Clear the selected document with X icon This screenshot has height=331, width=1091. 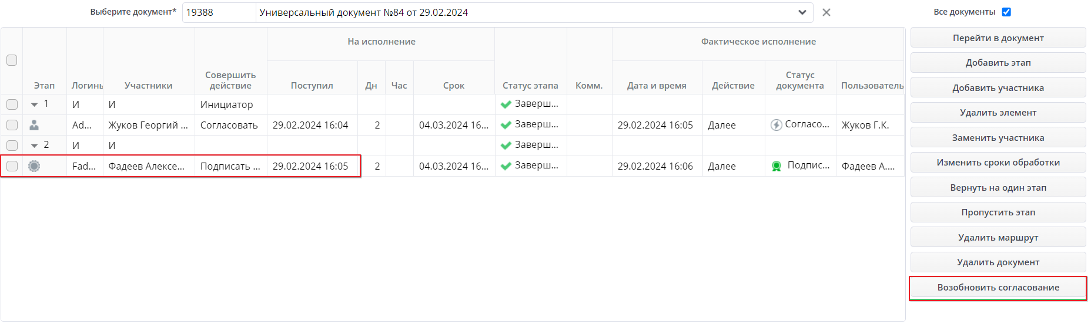[x=826, y=12]
